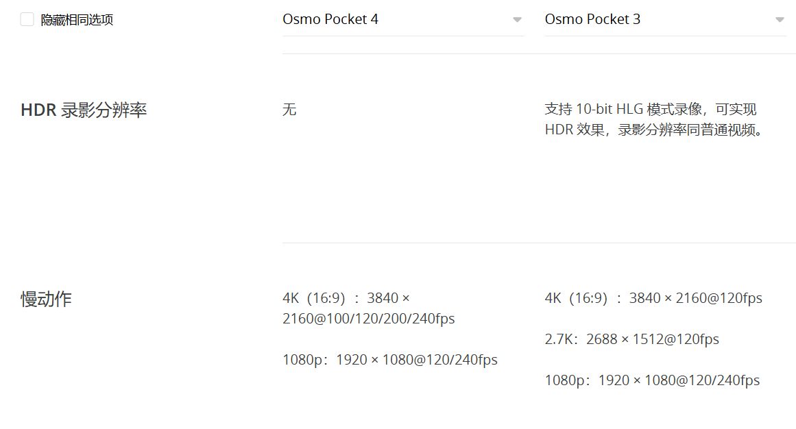Click the underline beneath the Osmo Pocket 4 selector
796x429 pixels.
pos(404,36)
